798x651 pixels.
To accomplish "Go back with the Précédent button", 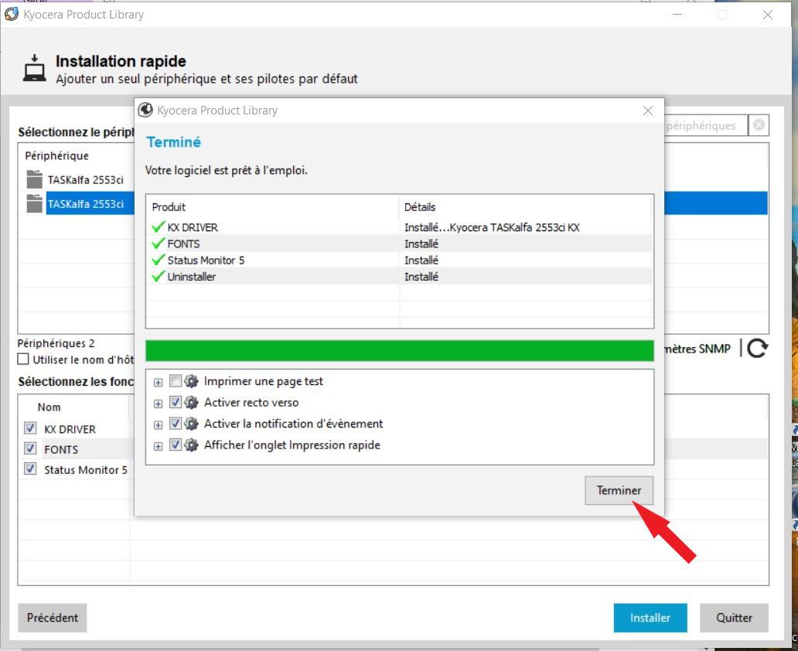I will [53, 618].
